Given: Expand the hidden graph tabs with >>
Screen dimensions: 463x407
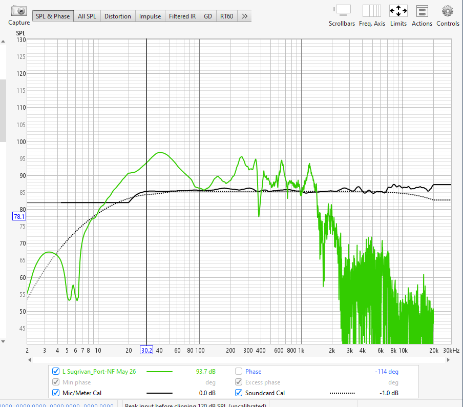Looking at the screenshot, I should tap(245, 16).
